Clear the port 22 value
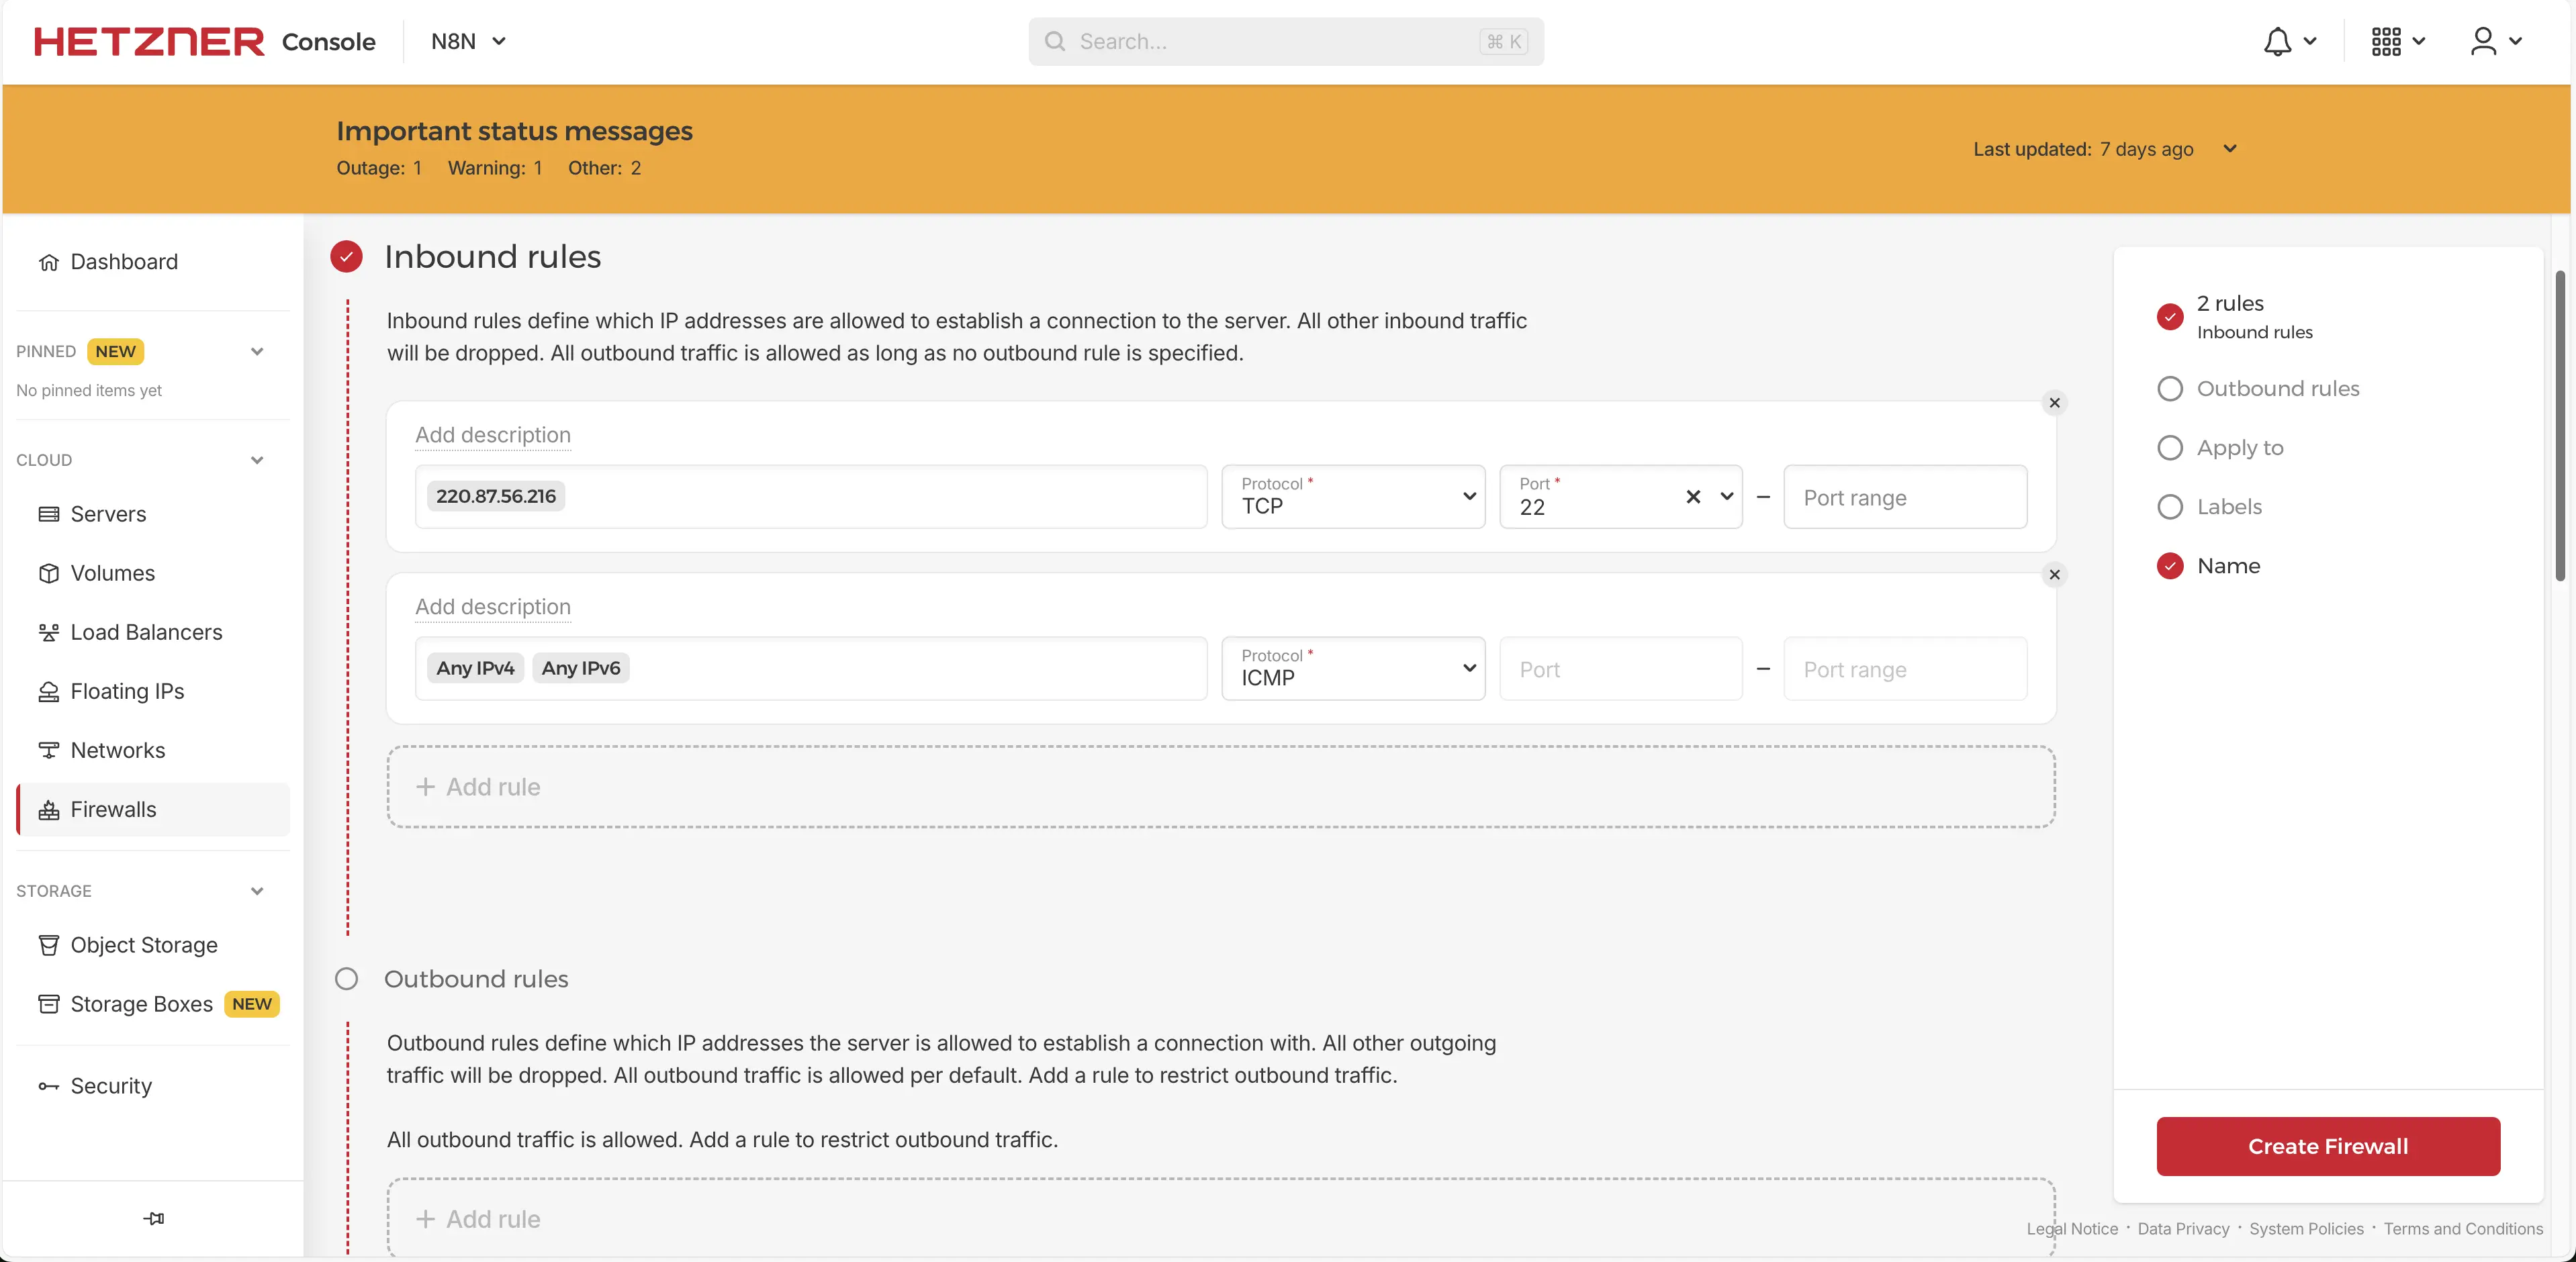 click(1693, 497)
